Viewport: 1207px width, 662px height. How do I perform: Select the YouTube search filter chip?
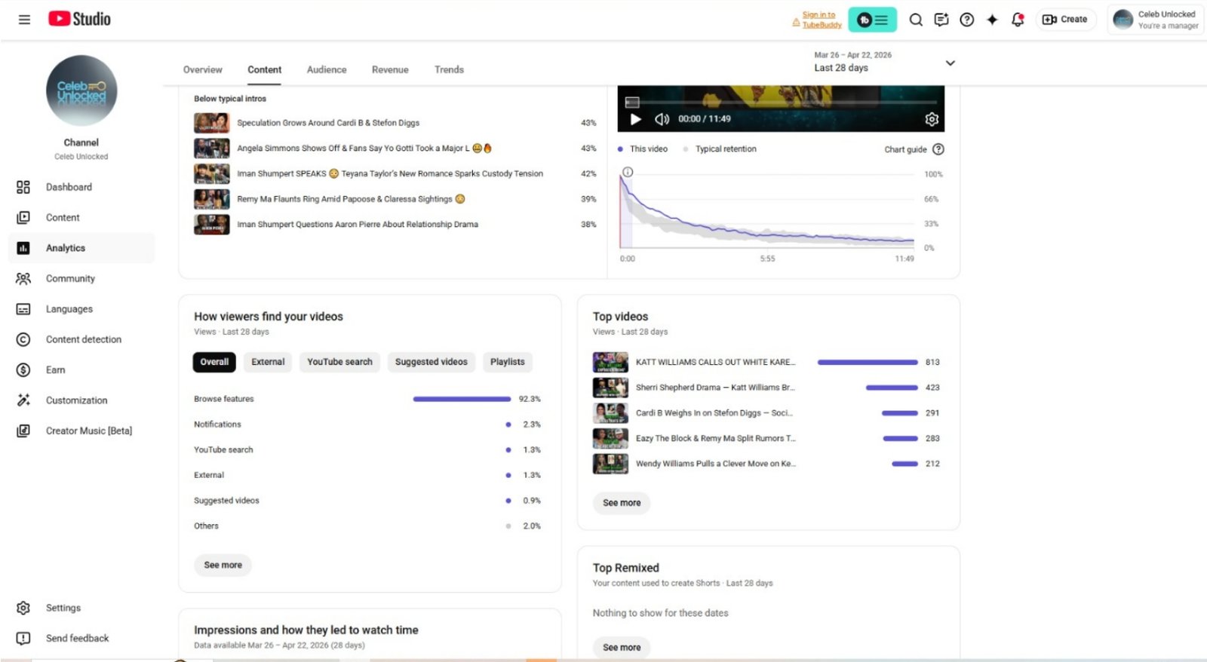[x=339, y=362]
